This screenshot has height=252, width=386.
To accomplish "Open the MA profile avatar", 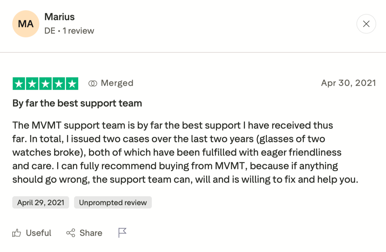I will tap(26, 24).
